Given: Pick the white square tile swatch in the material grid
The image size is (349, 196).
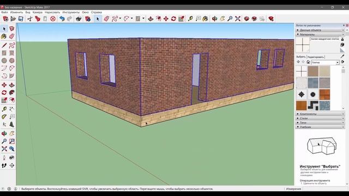Looking at the screenshot, I should click(x=302, y=71).
